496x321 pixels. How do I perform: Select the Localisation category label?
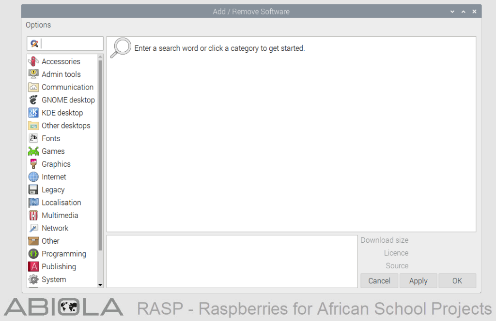click(62, 203)
